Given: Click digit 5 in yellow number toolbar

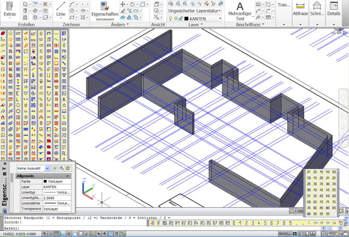Looking at the screenshot, I should click(265, 223).
